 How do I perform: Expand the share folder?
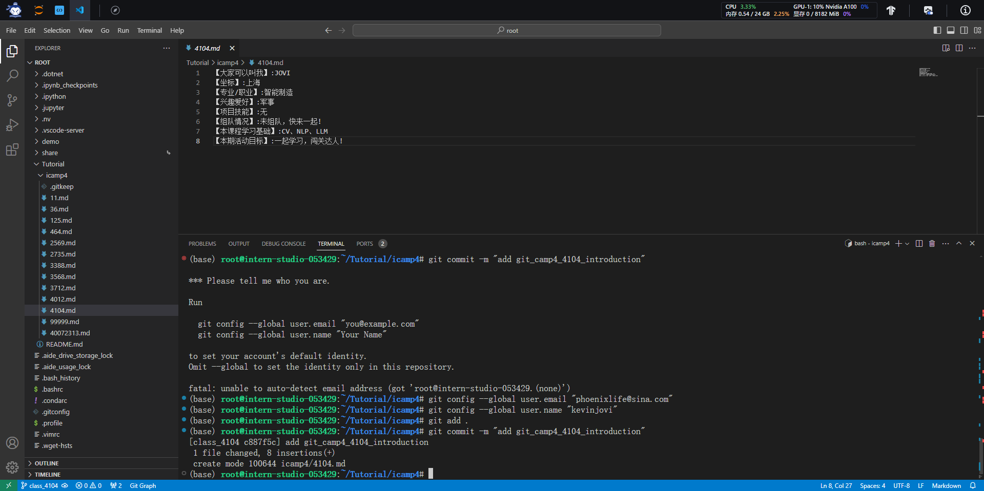(101, 153)
